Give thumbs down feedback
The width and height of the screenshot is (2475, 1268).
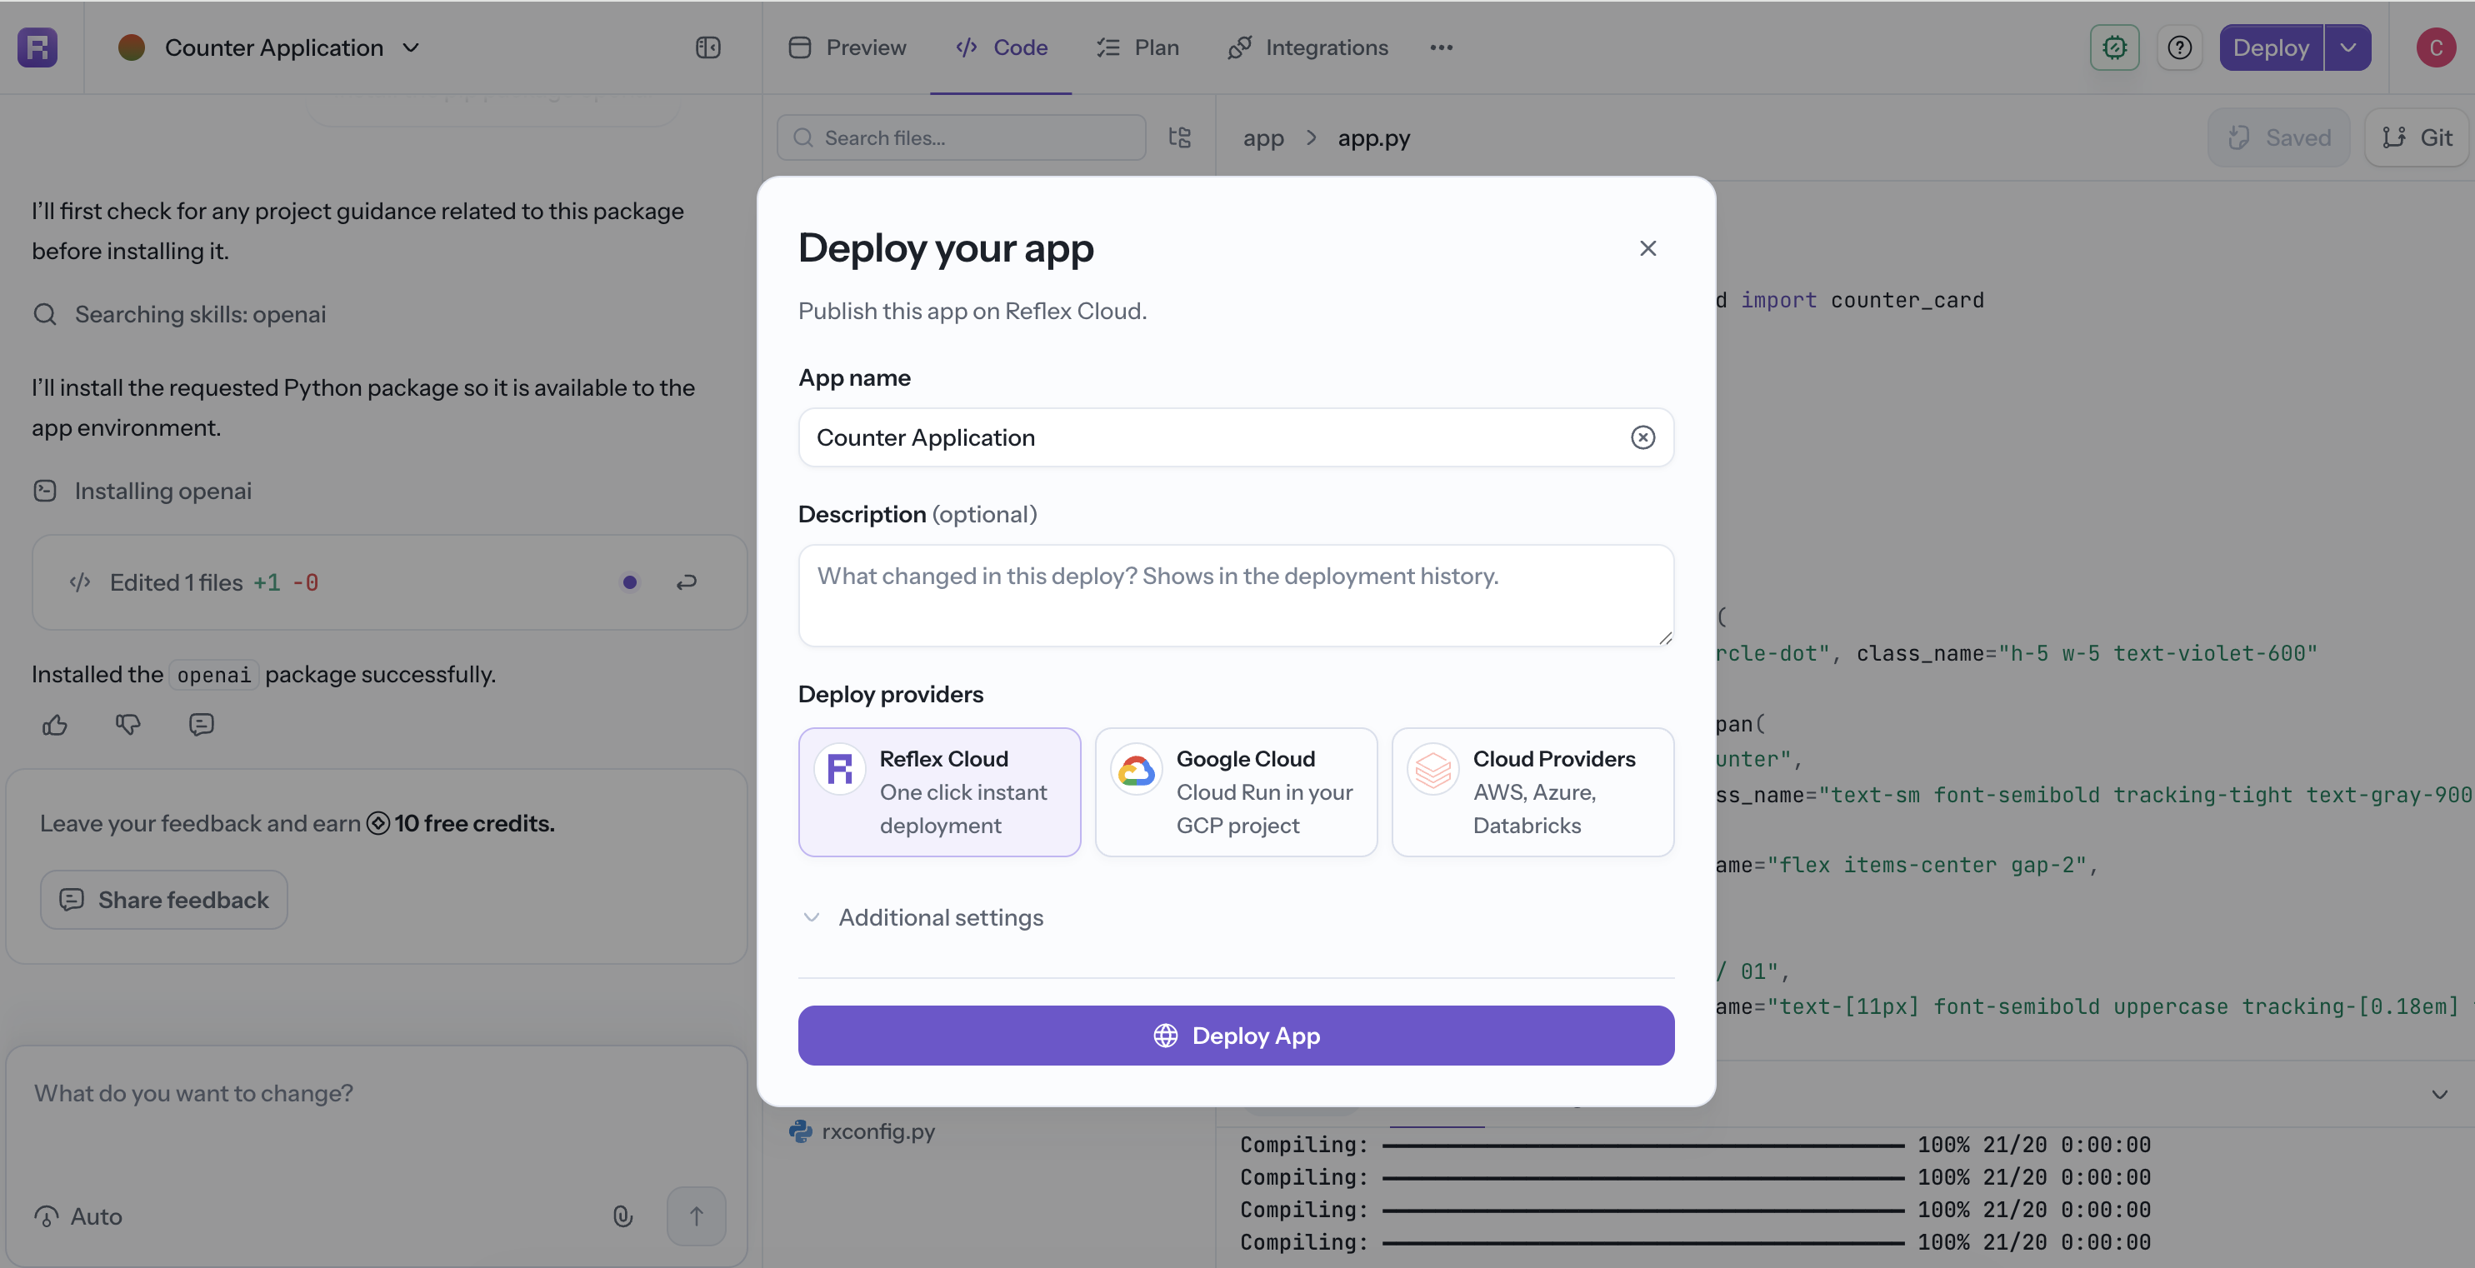127,724
